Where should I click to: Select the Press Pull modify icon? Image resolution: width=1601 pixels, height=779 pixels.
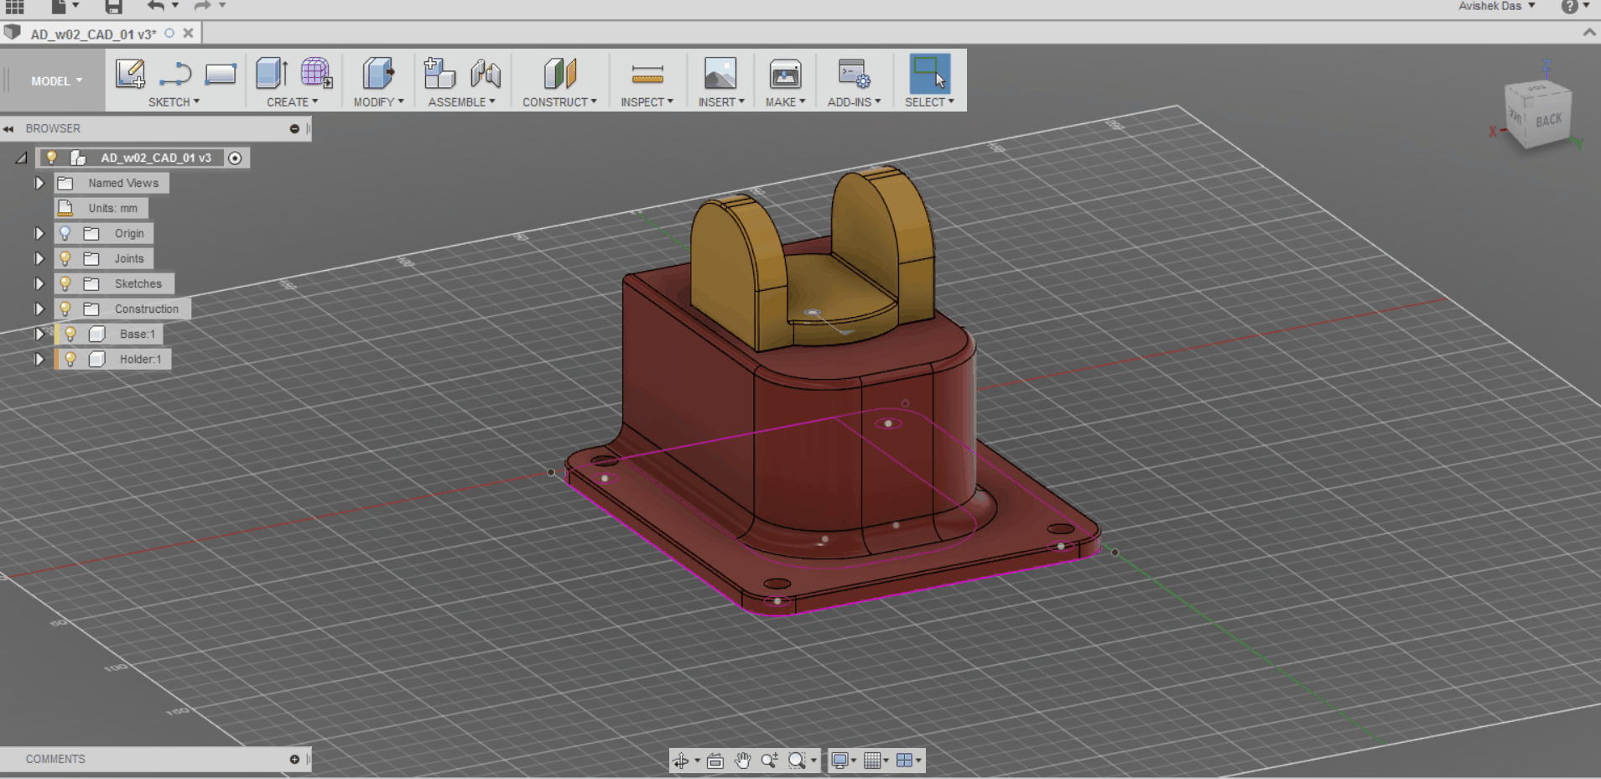tap(378, 74)
